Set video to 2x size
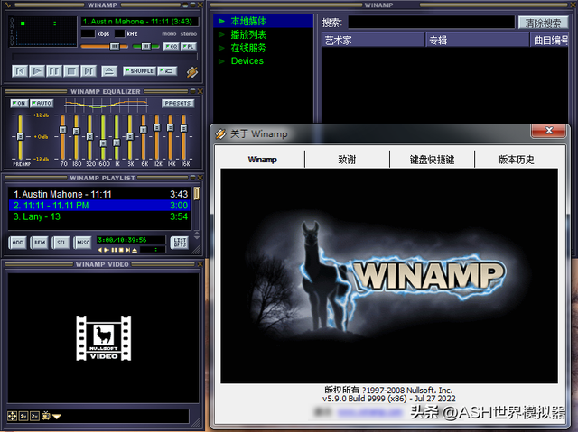This screenshot has width=578, height=432. tap(34, 416)
